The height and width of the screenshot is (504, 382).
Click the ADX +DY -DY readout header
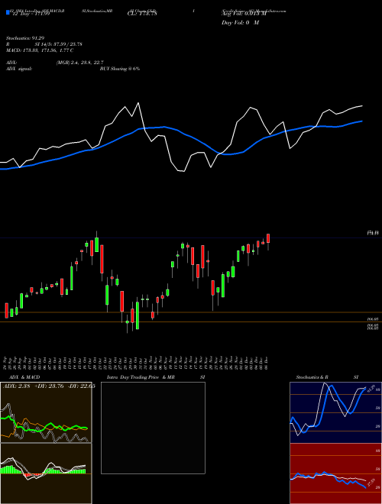point(49,386)
